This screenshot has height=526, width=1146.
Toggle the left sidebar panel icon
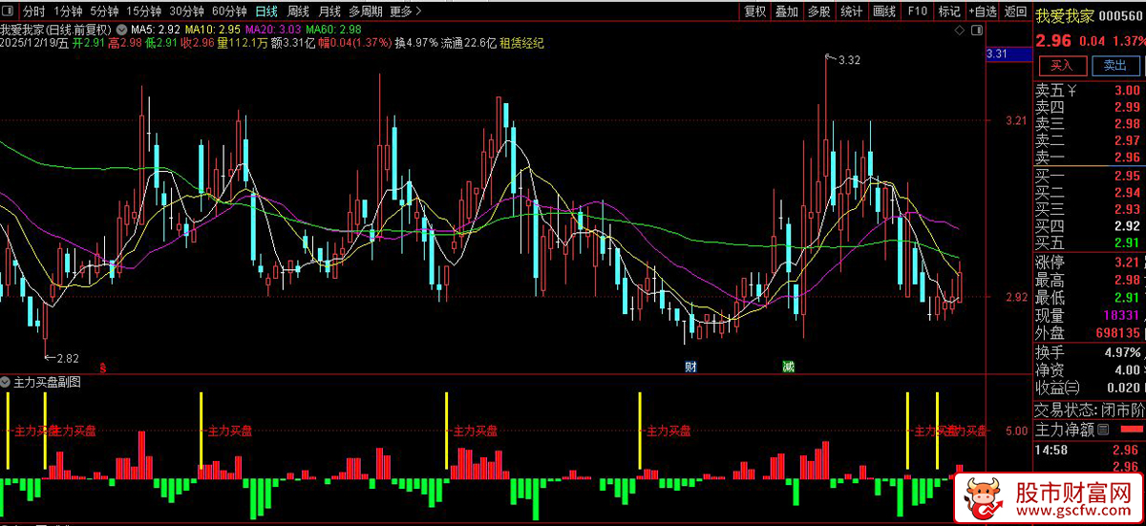click(10, 11)
